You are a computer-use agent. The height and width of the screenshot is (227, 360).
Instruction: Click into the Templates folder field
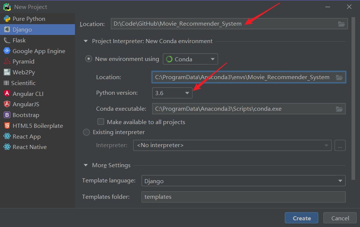(x=243, y=197)
